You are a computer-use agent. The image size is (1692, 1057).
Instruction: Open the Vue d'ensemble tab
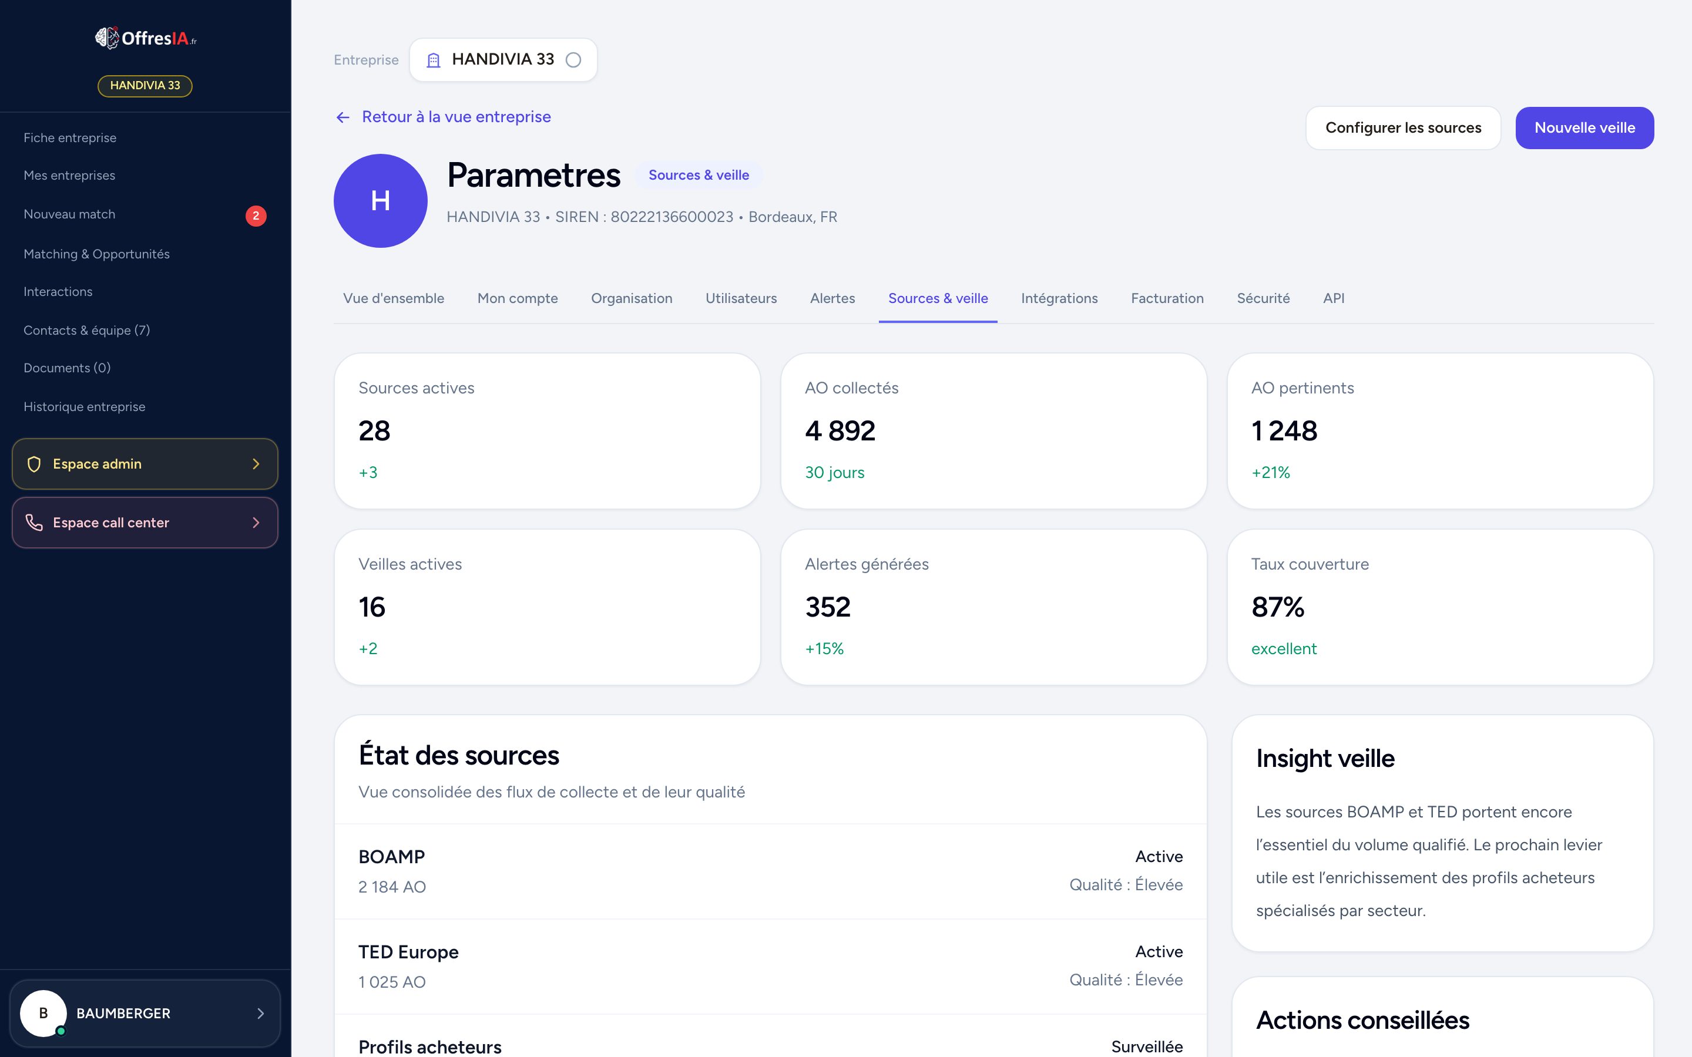point(394,298)
